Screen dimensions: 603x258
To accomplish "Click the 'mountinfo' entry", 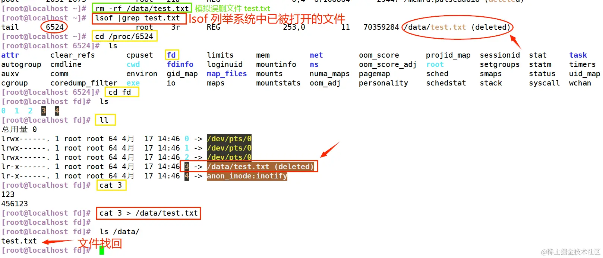I will click(276, 64).
